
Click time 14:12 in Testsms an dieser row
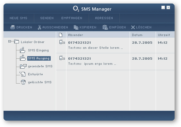tap(162, 43)
